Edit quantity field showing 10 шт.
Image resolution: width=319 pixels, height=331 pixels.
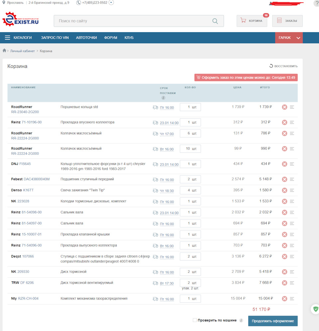pos(190,149)
